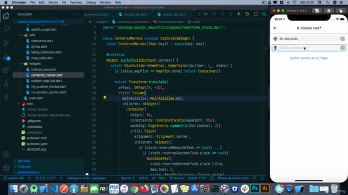
Task: Switch to the search_api.dart tab
Action: tap(171, 15)
